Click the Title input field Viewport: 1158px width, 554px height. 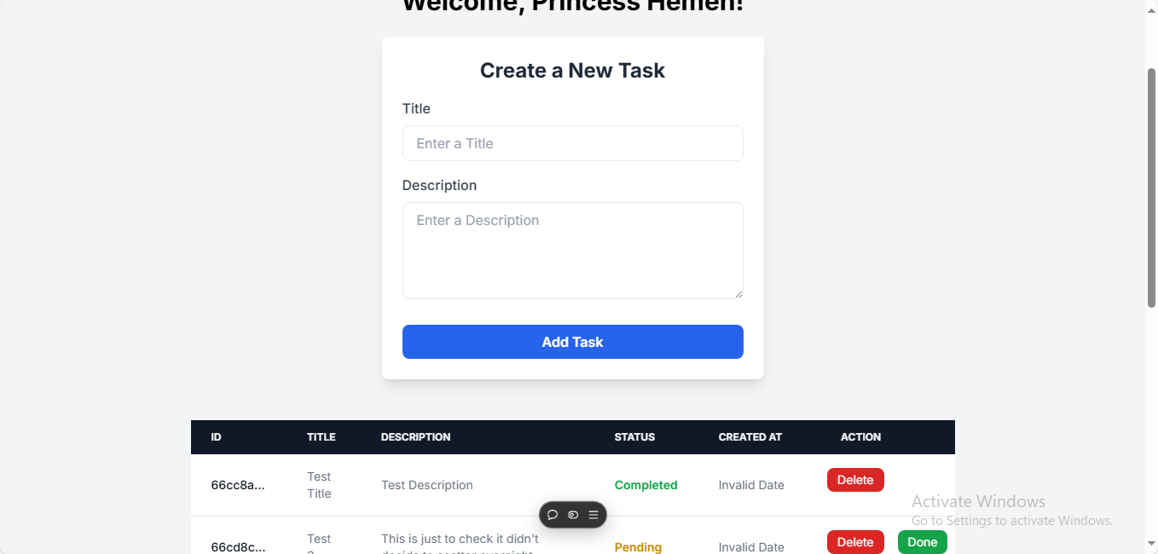573,143
